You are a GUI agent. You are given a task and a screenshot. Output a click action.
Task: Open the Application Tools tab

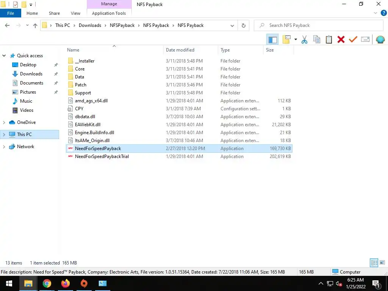109,13
